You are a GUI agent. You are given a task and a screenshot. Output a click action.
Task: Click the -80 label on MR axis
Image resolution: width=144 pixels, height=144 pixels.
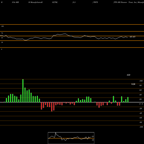141,122
